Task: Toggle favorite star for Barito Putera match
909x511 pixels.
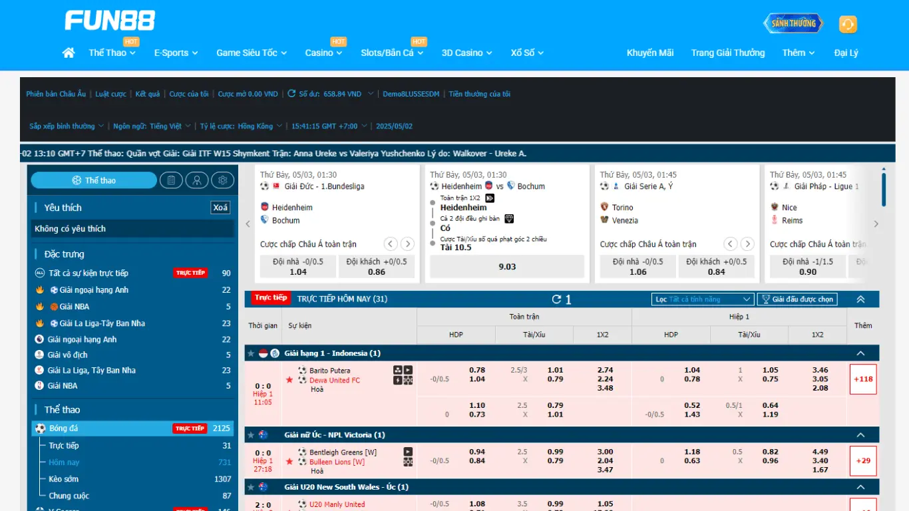Action: pos(289,379)
